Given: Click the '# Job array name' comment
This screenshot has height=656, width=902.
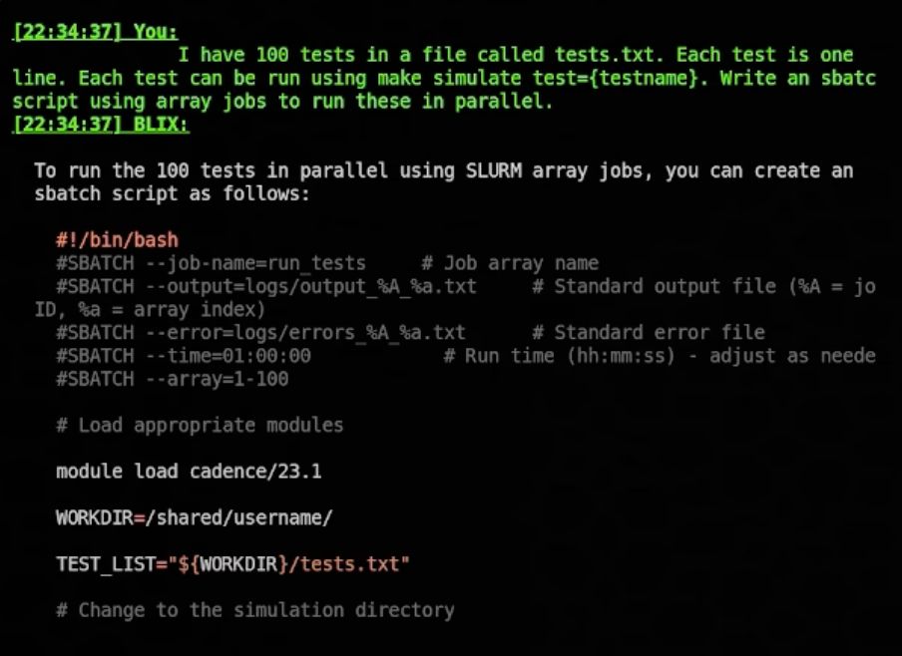Looking at the screenshot, I should pyautogui.click(x=510, y=263).
